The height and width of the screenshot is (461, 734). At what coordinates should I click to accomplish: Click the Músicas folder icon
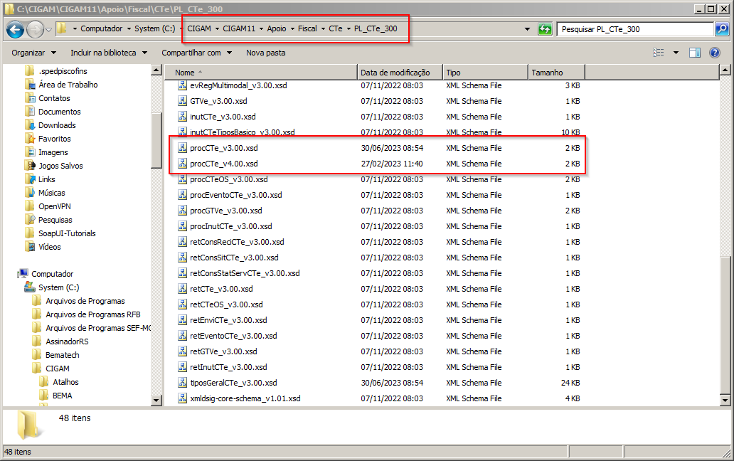pyautogui.click(x=31, y=193)
